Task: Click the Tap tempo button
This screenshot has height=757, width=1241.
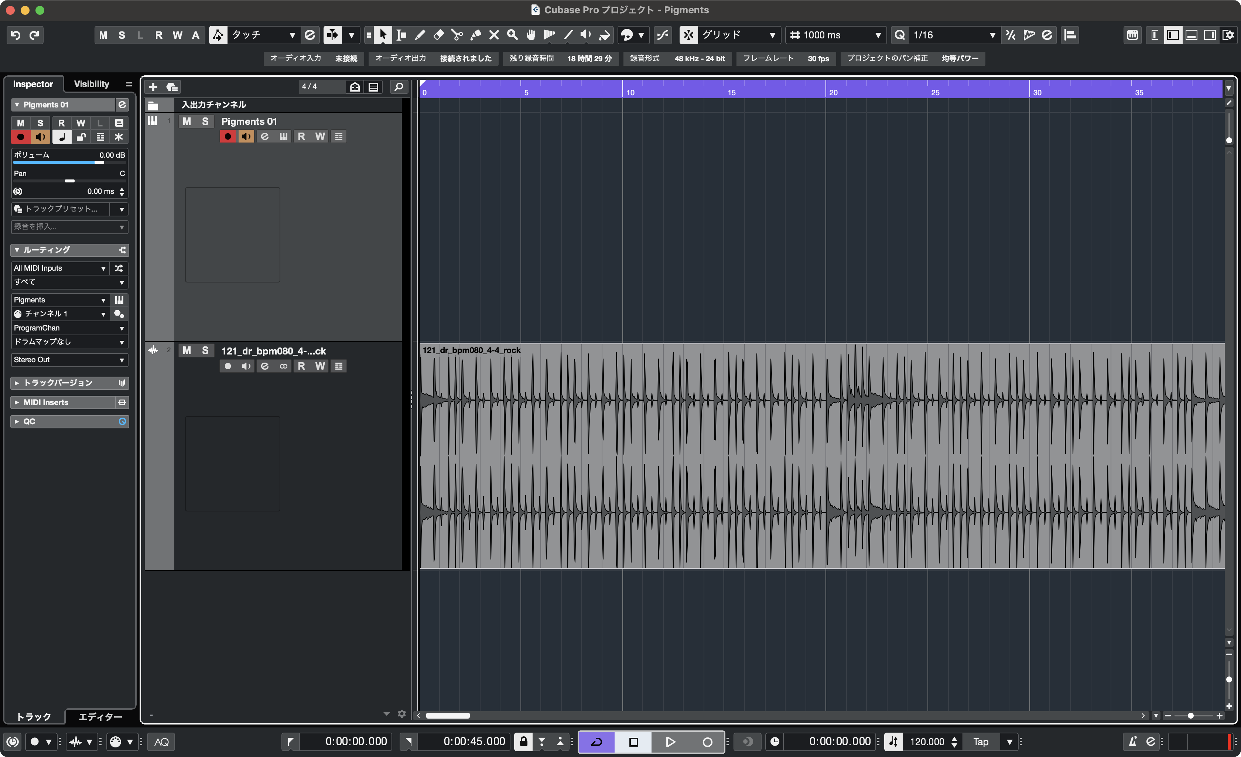Action: [981, 741]
